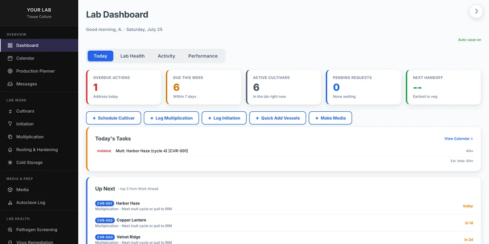Click the Virus Remediation shield icon
This screenshot has width=489, height=244.
[x=10, y=242]
